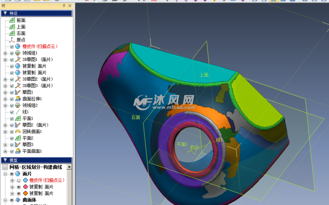This screenshot has height=205, width=329.
Task: Select the 线1 line feature icon
Action: 17,112
